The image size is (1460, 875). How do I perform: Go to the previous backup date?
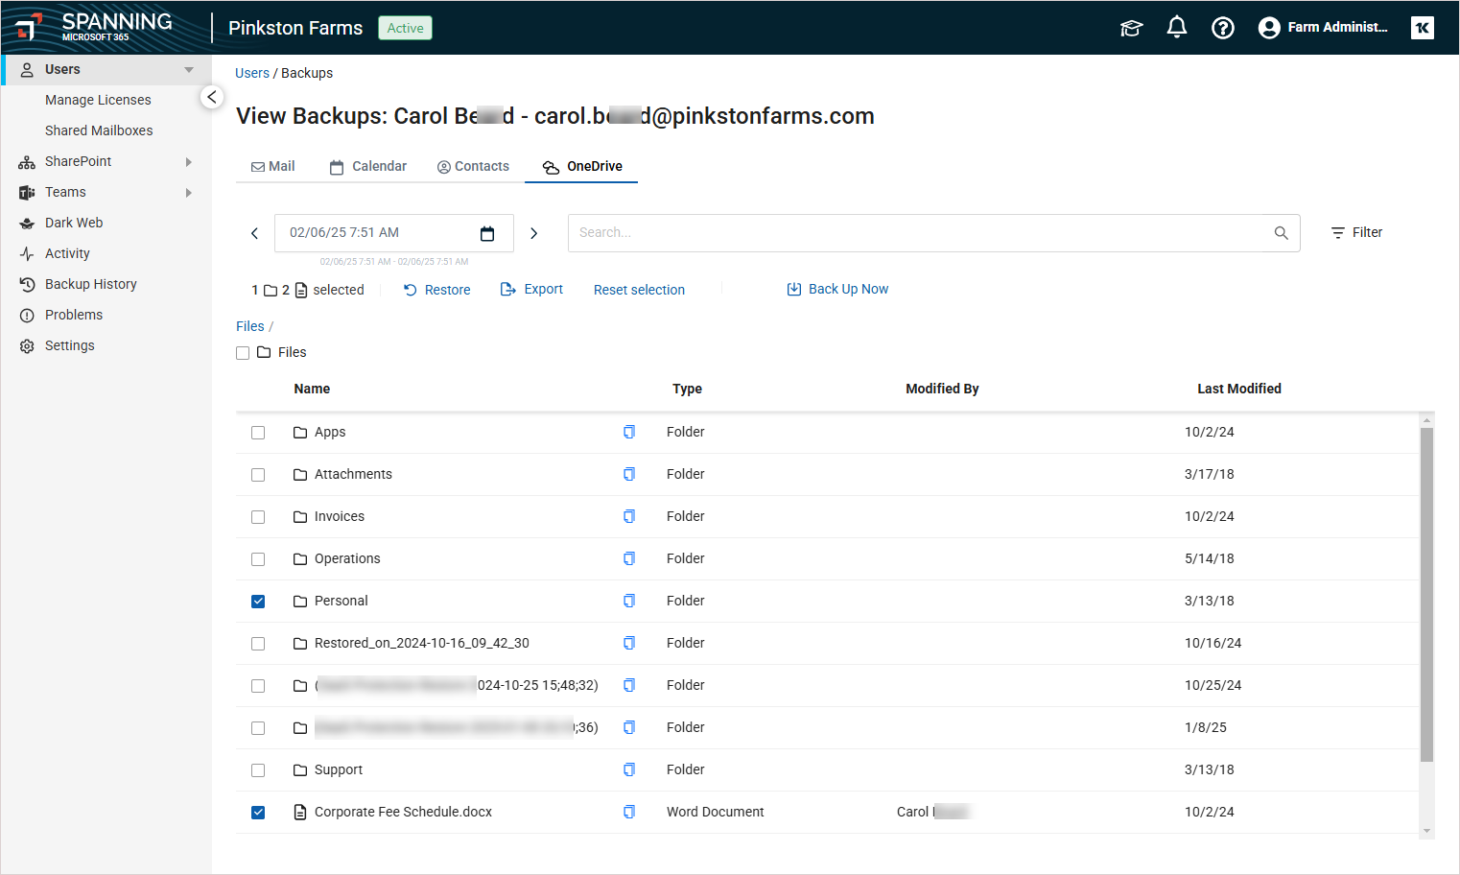pos(254,233)
